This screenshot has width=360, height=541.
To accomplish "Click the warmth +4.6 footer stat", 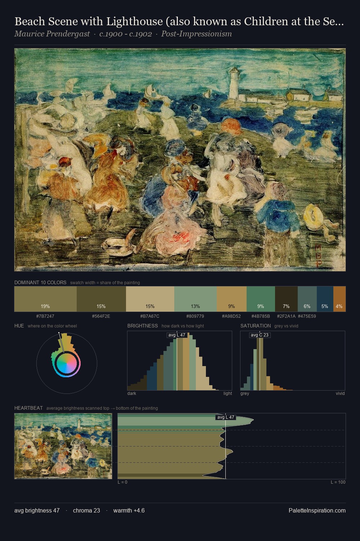I will tap(129, 510).
